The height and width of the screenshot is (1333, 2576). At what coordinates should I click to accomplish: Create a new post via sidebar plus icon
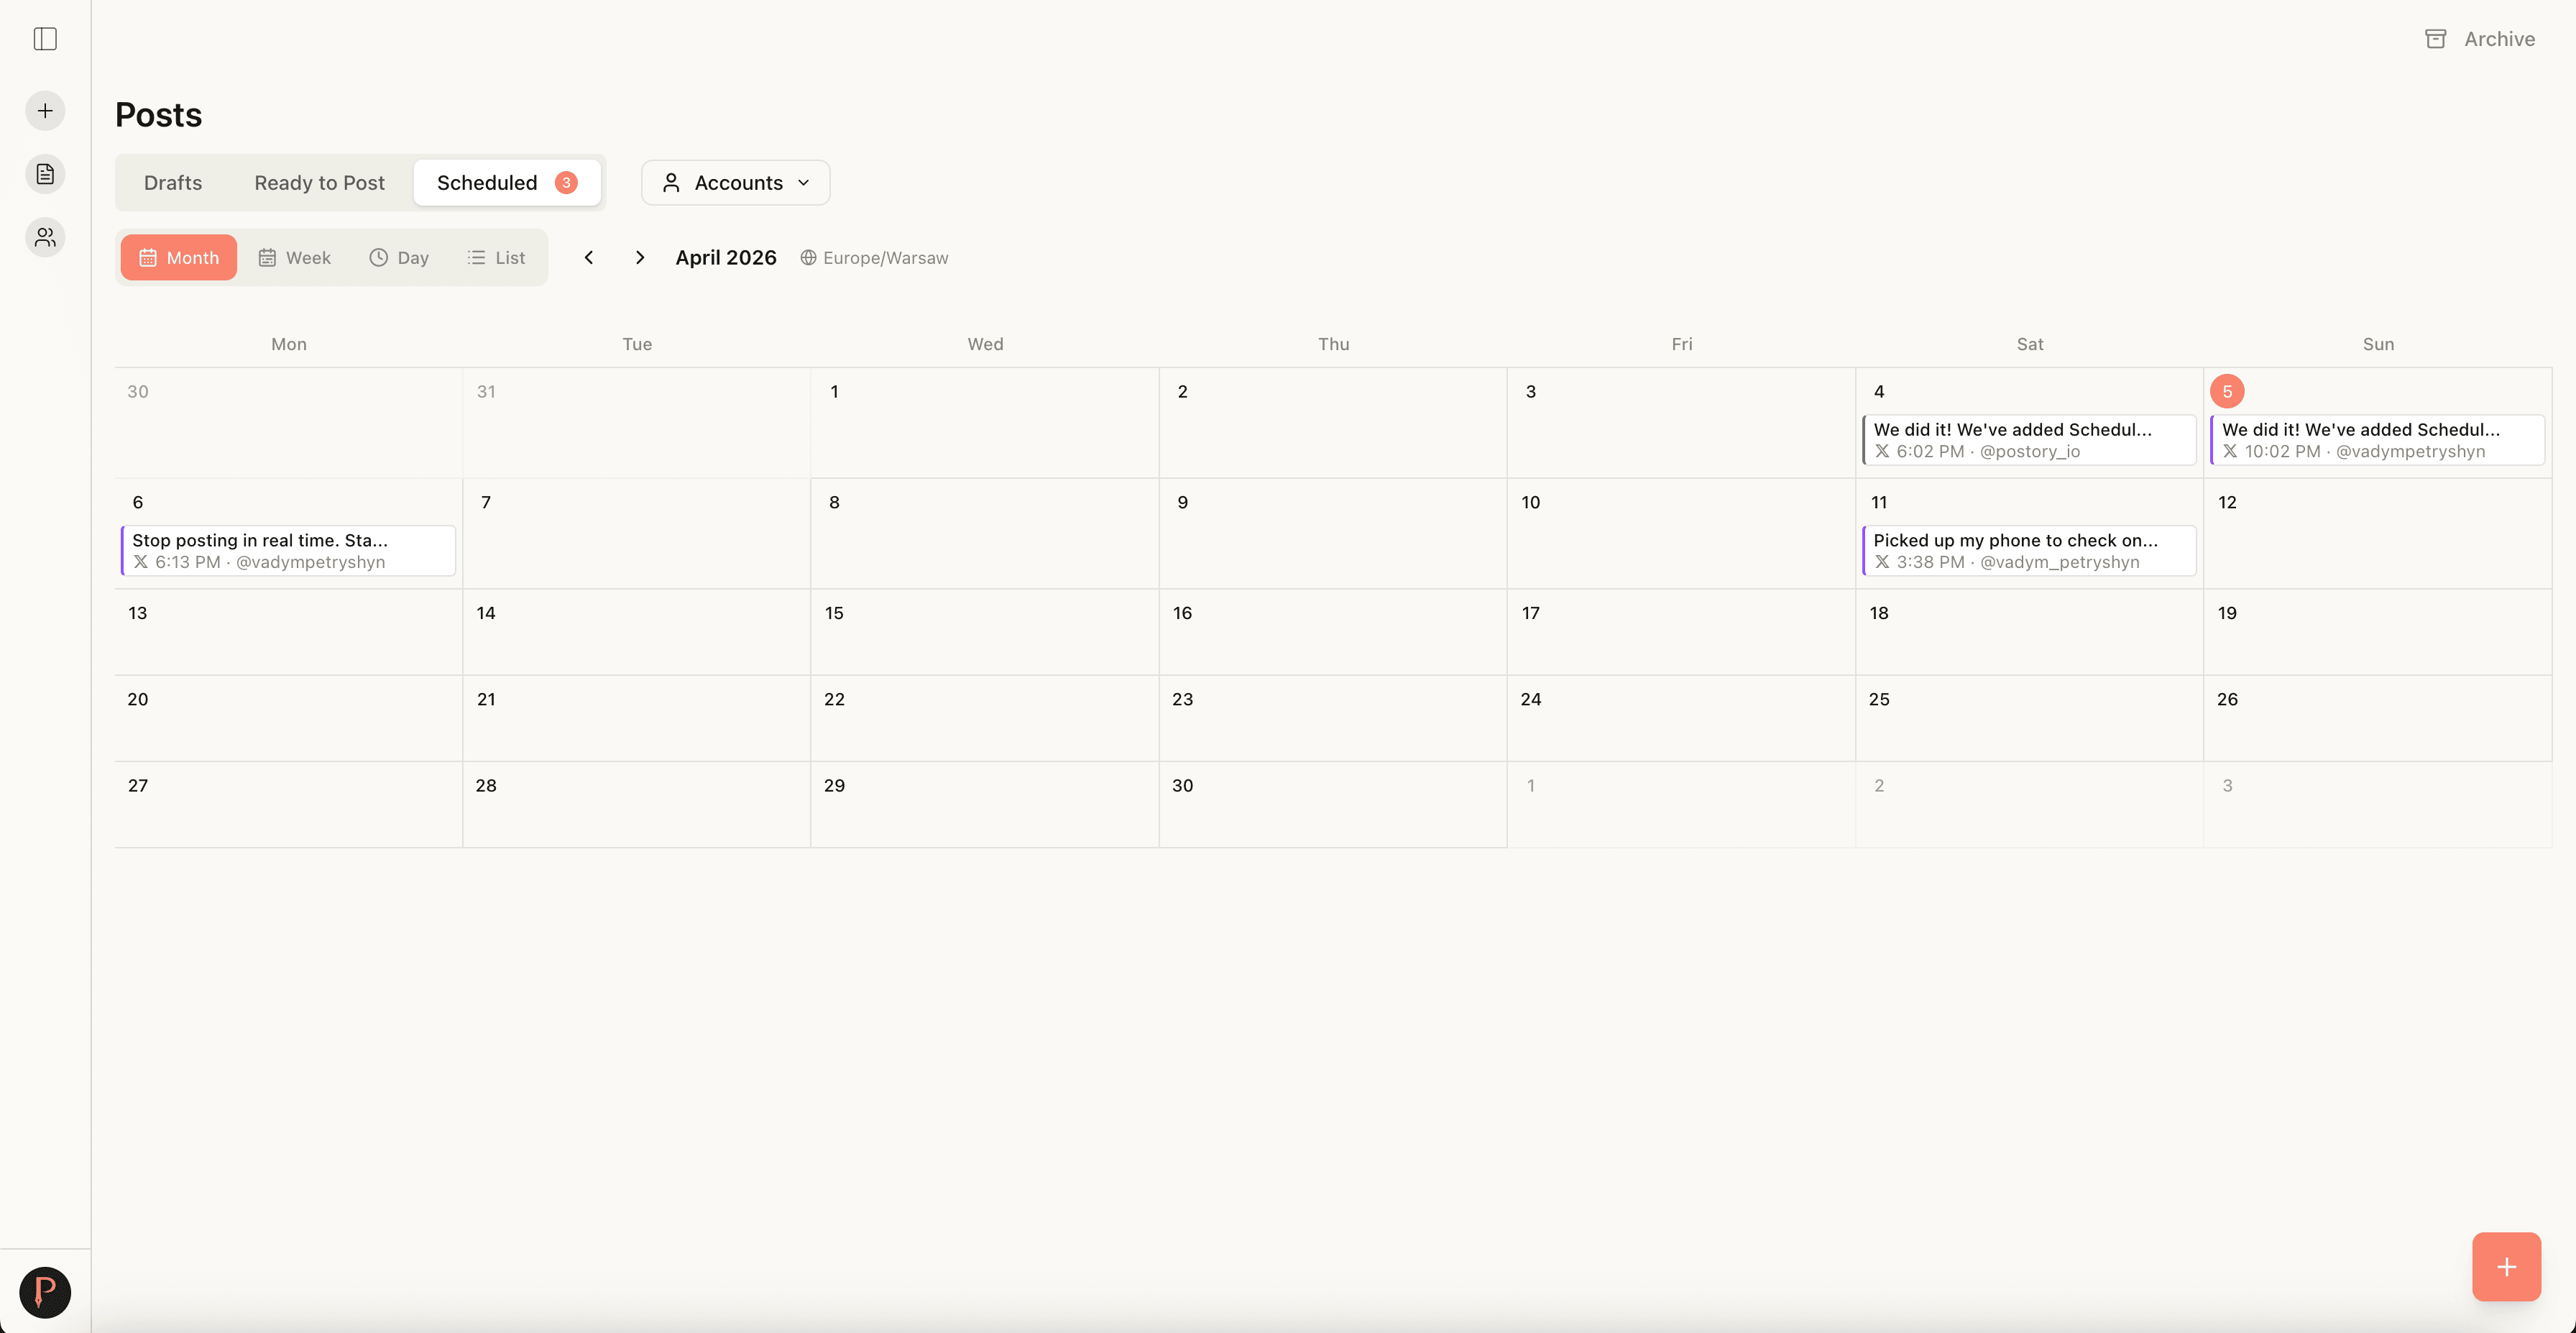[x=44, y=110]
